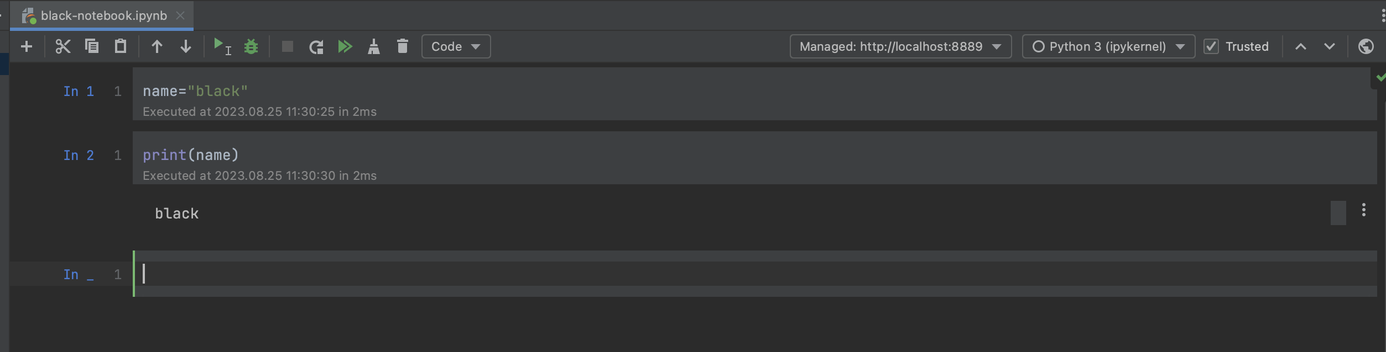Open notebook in browser globe icon
1386x352 pixels.
point(1366,46)
